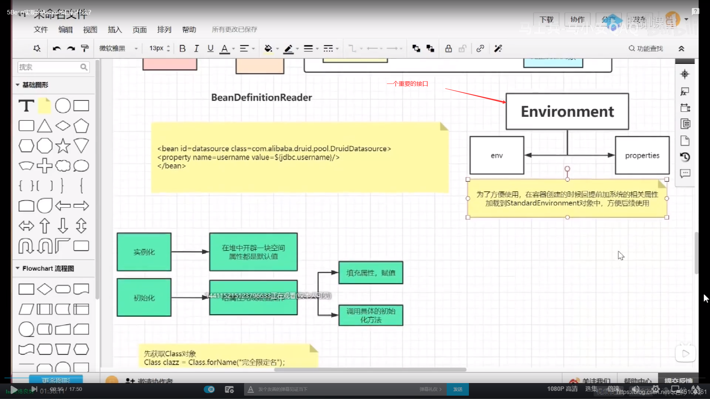Viewport: 710px width, 399px height.
Task: Open the navigation compass panel icon
Action: (x=685, y=74)
